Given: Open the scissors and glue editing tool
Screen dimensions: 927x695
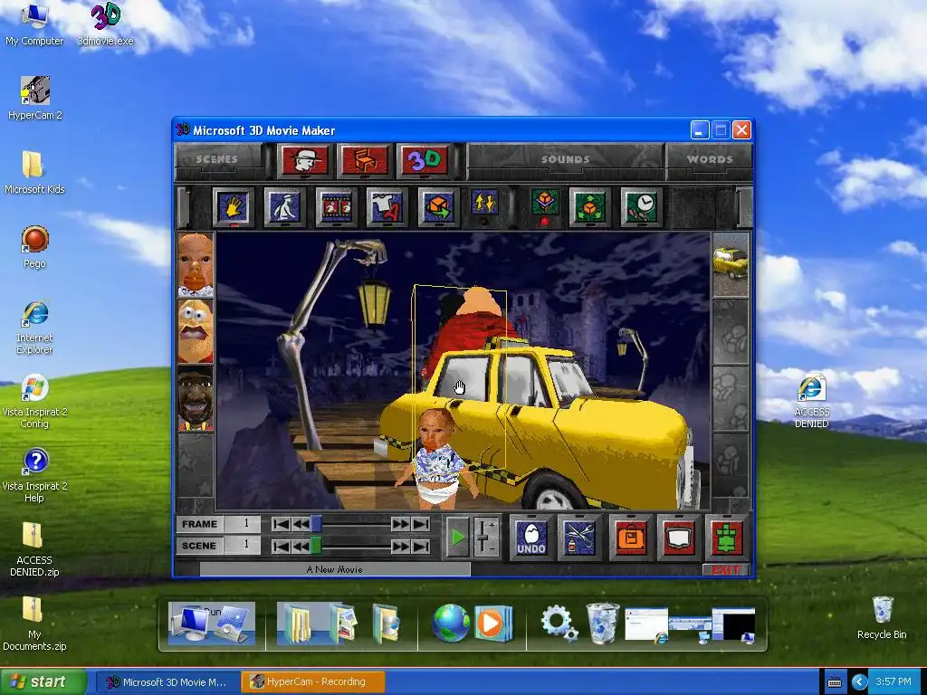Looking at the screenshot, I should pyautogui.click(x=579, y=538).
